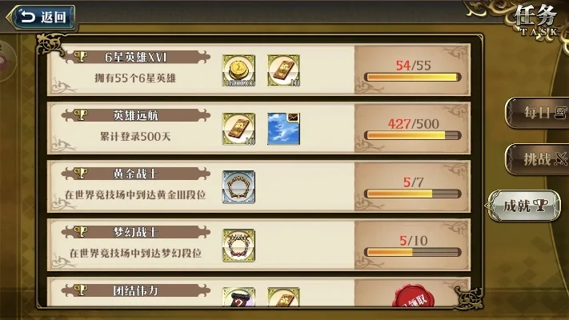Open the blue sky background reward icon
The image size is (569, 320).
tap(283, 129)
